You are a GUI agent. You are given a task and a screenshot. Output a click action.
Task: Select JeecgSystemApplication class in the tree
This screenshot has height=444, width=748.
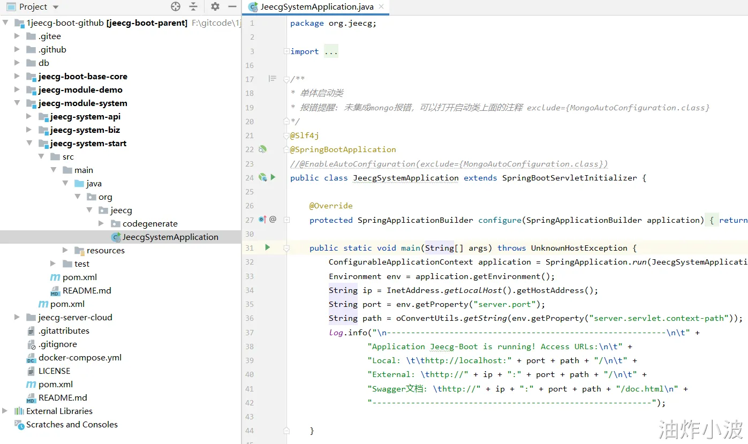tap(170, 237)
